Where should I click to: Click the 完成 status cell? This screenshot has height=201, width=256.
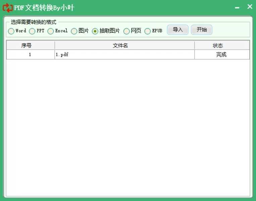click(x=222, y=55)
